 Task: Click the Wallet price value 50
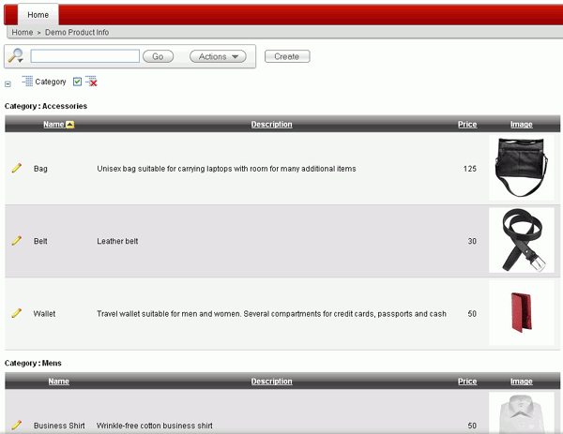472,314
